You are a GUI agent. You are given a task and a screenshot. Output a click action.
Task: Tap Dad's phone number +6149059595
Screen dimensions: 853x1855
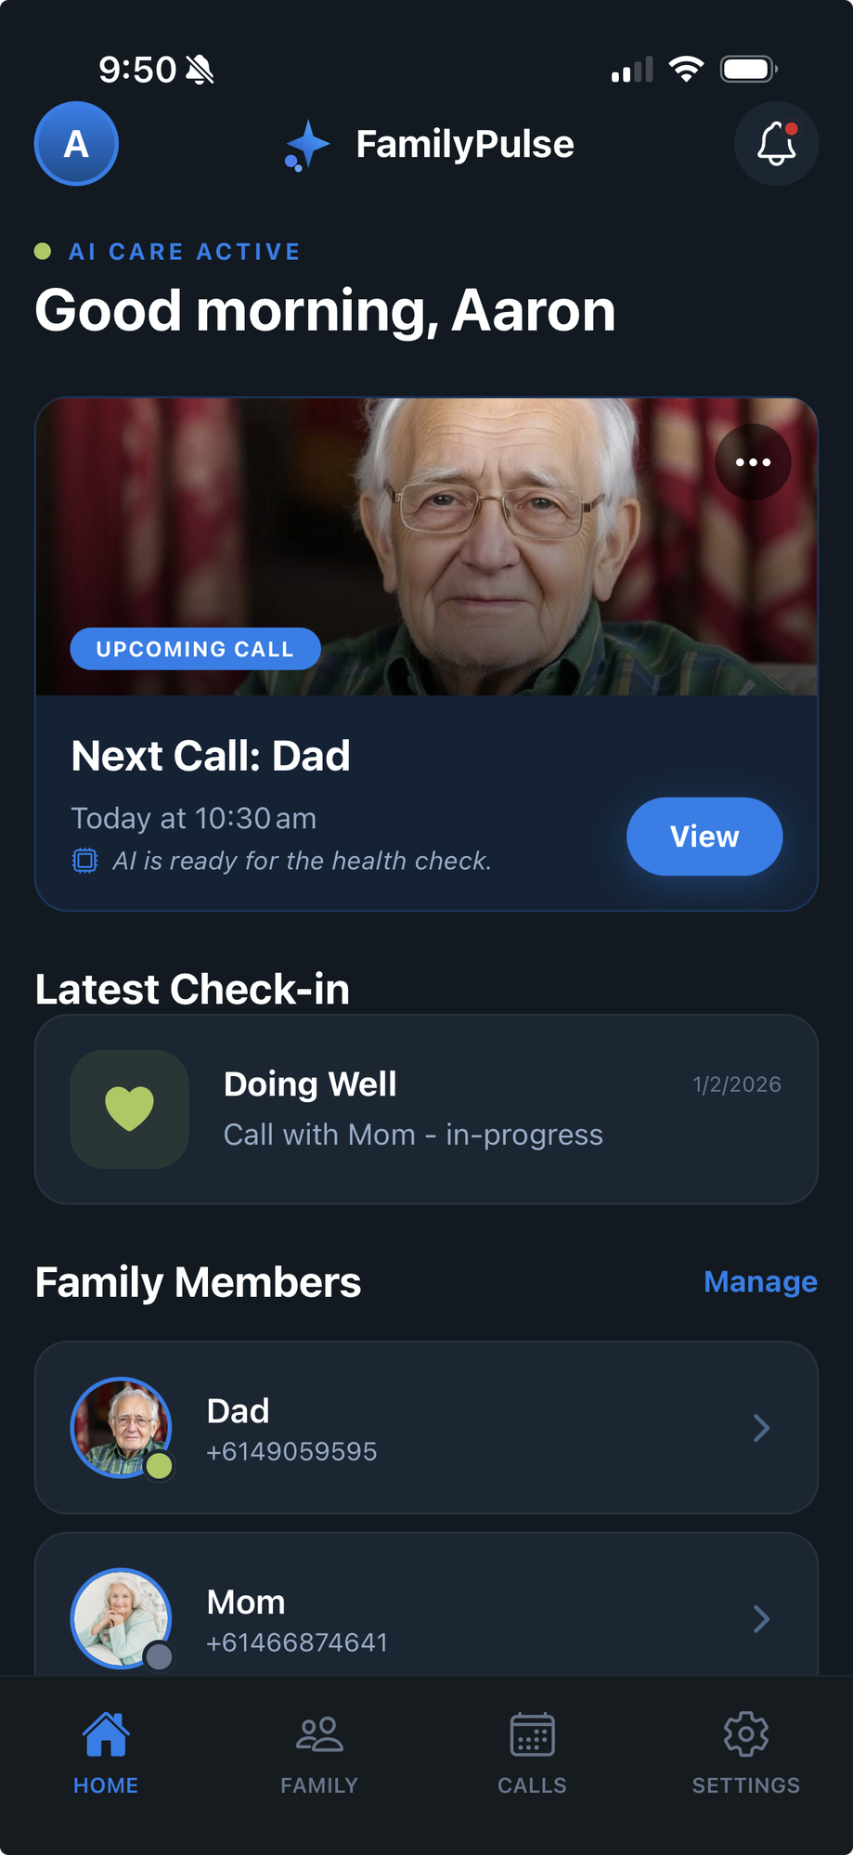(291, 1452)
